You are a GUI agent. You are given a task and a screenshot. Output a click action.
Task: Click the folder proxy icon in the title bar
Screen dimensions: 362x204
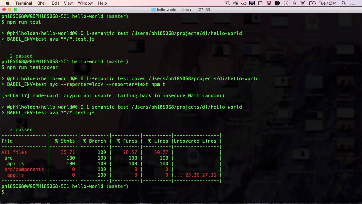tap(154, 10)
